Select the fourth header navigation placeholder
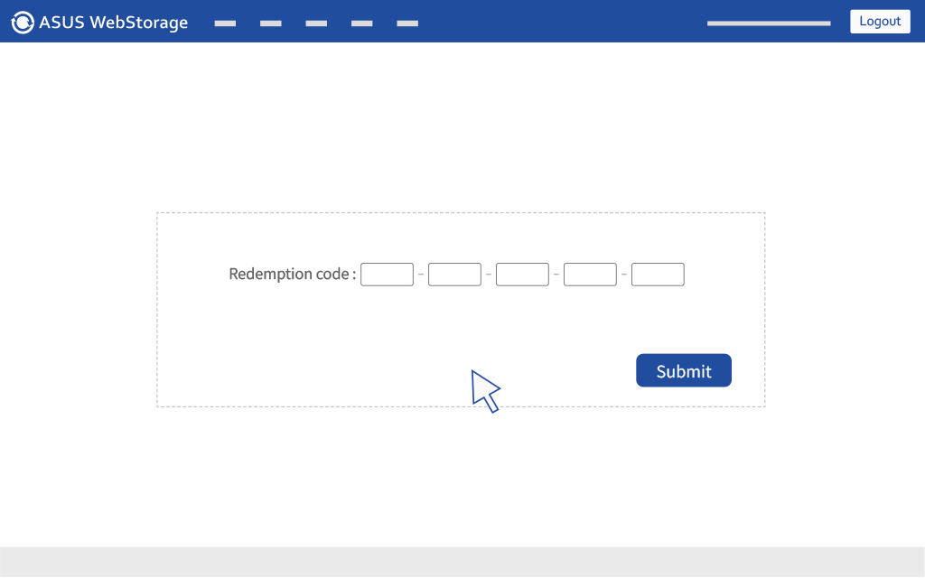 tap(361, 23)
